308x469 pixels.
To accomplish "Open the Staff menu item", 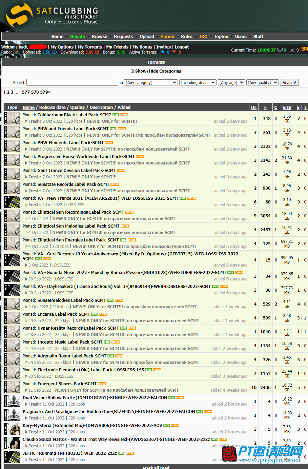I will click(x=258, y=37).
